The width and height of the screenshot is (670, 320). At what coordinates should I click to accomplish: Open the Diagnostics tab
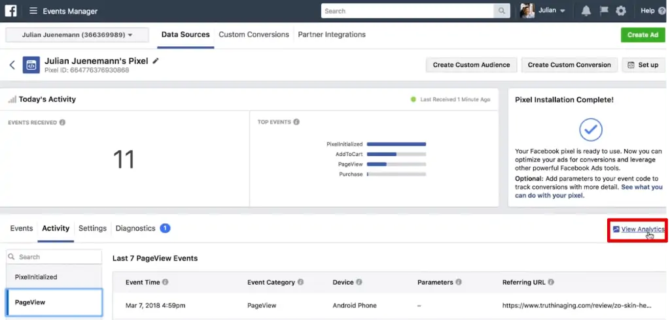point(135,229)
